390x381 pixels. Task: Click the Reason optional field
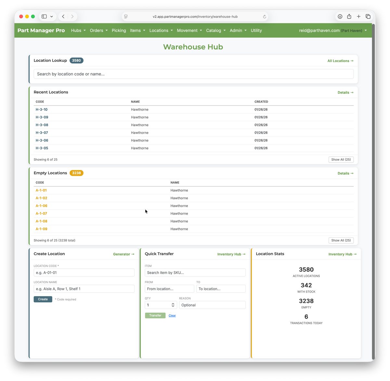click(212, 305)
